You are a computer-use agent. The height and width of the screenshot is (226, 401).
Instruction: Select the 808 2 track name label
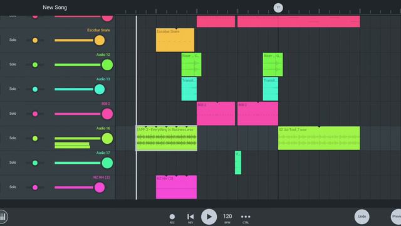pos(106,104)
